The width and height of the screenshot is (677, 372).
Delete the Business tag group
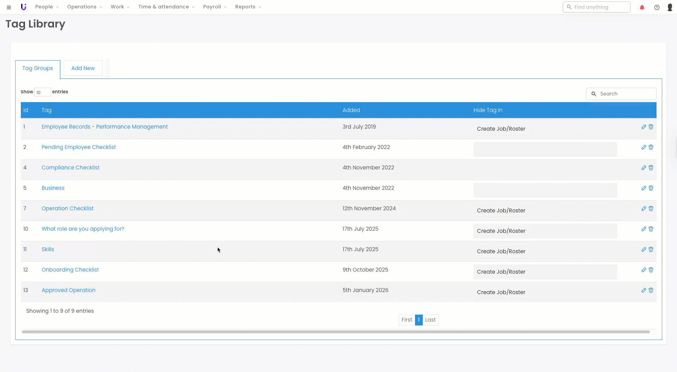click(x=651, y=188)
